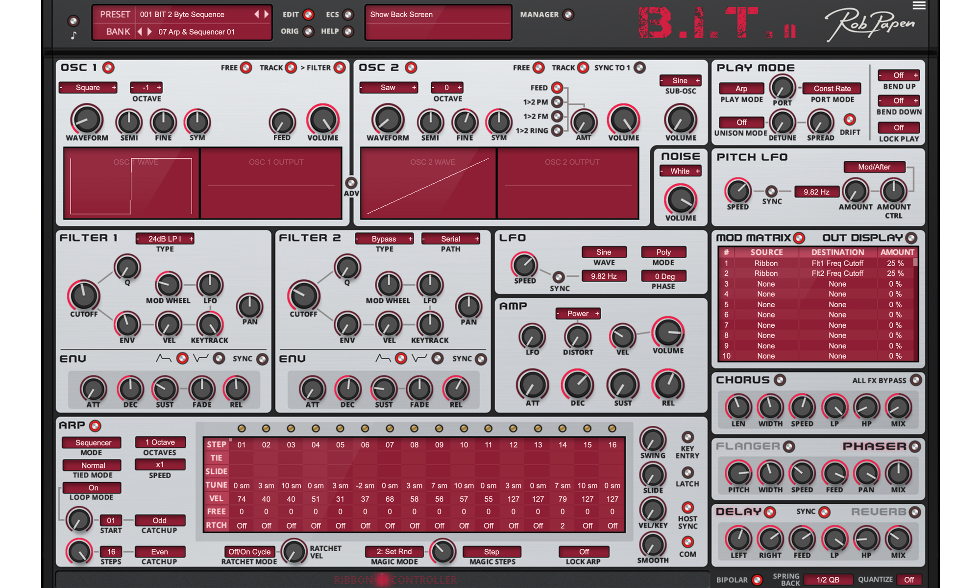The image size is (980, 588).
Task: Toggle the OSC 2 power button
Action: click(x=411, y=68)
